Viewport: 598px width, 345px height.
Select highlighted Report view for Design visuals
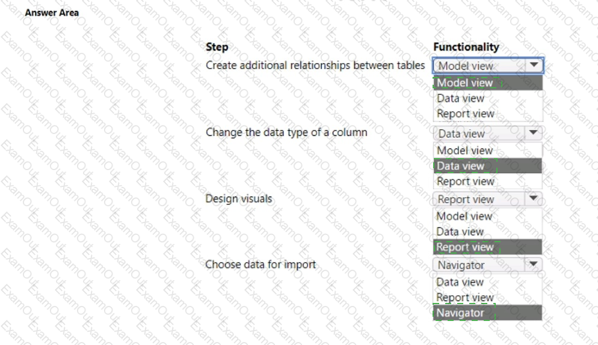(x=487, y=247)
